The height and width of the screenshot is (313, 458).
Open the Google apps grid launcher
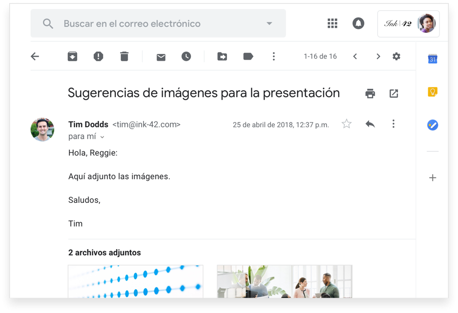tap(332, 23)
